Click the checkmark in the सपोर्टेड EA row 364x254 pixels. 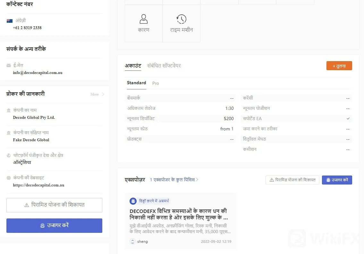348,119
